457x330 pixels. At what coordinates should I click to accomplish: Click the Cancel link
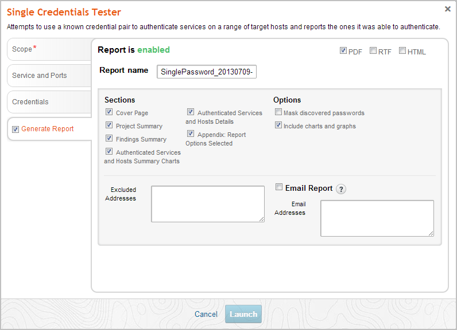tap(206, 314)
